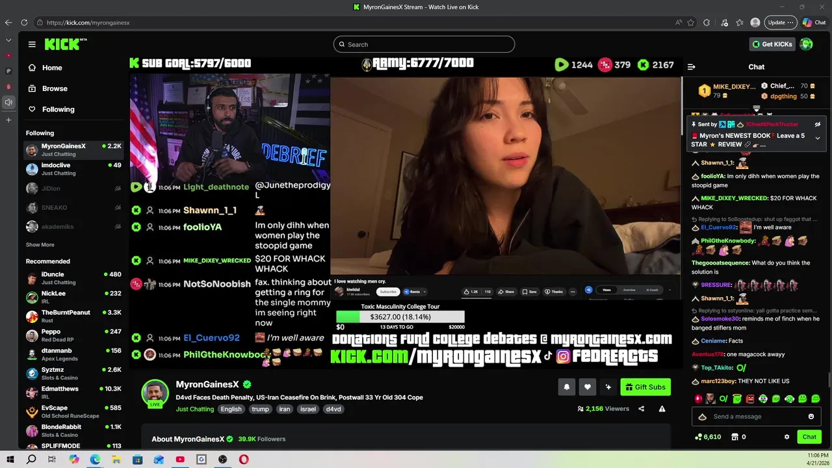Open Microsoft Edge on taskbar

pyautogui.click(x=95, y=460)
